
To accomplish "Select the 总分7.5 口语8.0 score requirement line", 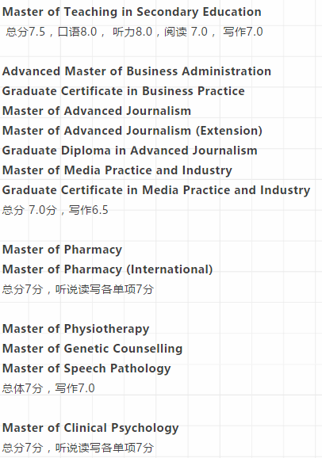I will [134, 32].
